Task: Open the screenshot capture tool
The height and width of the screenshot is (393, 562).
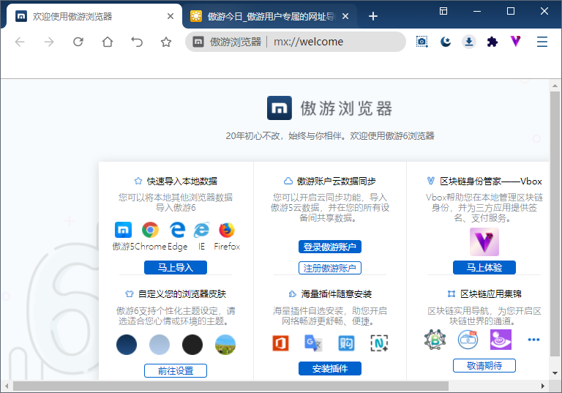Action: pyautogui.click(x=421, y=42)
